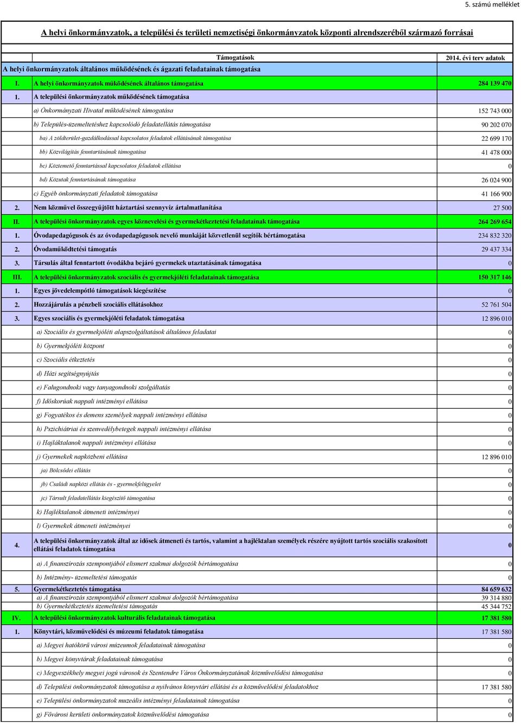Select 'k) Hajléktalanok átmeneti intézményei'

[x=88, y=512]
